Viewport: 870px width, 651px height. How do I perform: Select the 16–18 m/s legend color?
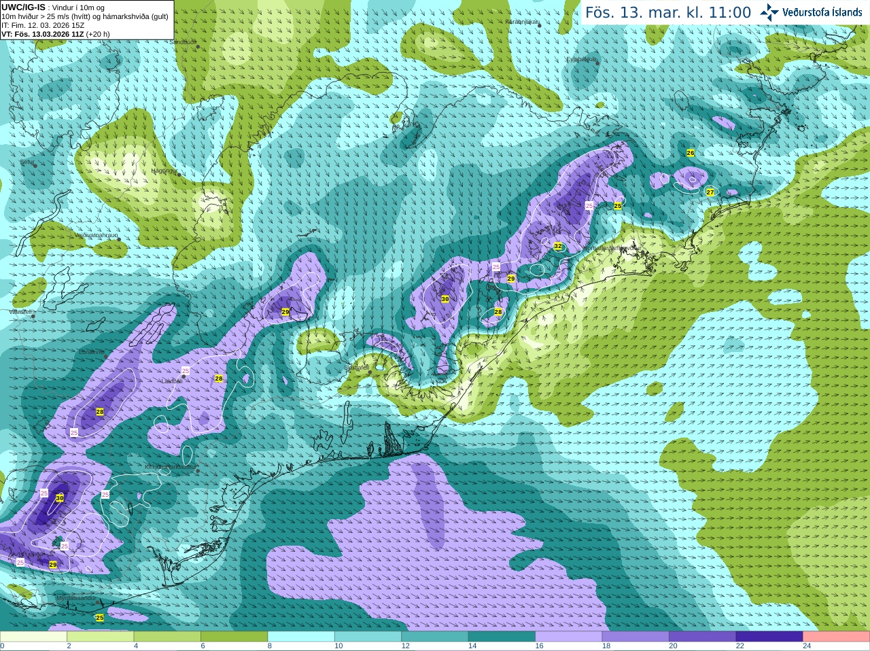(x=569, y=637)
